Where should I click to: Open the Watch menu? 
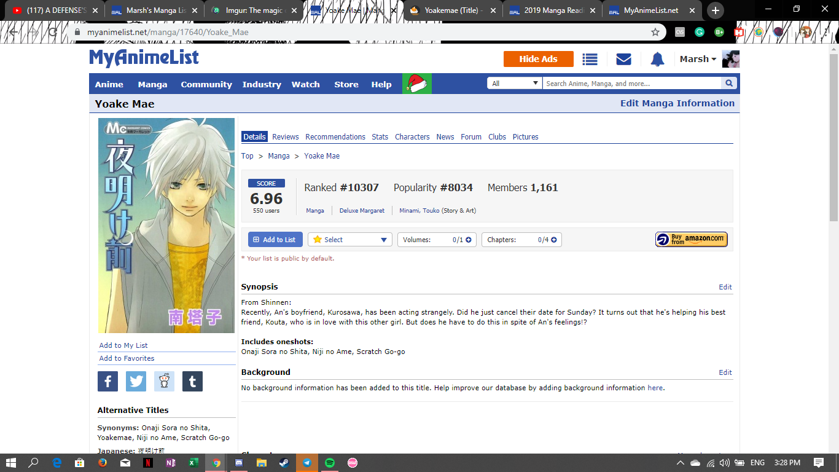pos(306,84)
